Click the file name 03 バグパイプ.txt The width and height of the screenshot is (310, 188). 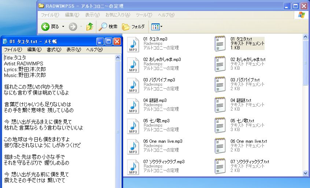point(245,80)
